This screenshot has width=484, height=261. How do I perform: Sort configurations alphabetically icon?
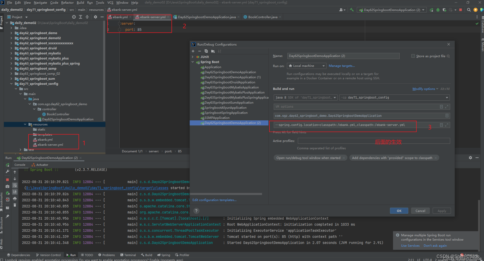pos(219,51)
